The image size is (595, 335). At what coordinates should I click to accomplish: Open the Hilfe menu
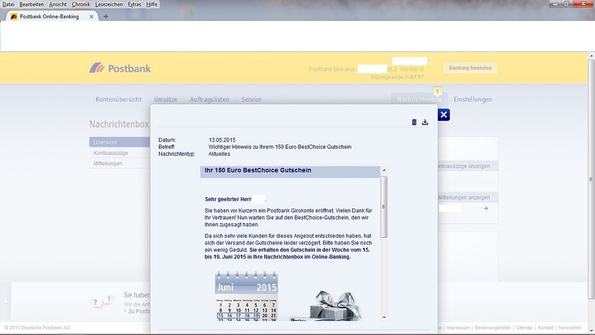(x=152, y=4)
